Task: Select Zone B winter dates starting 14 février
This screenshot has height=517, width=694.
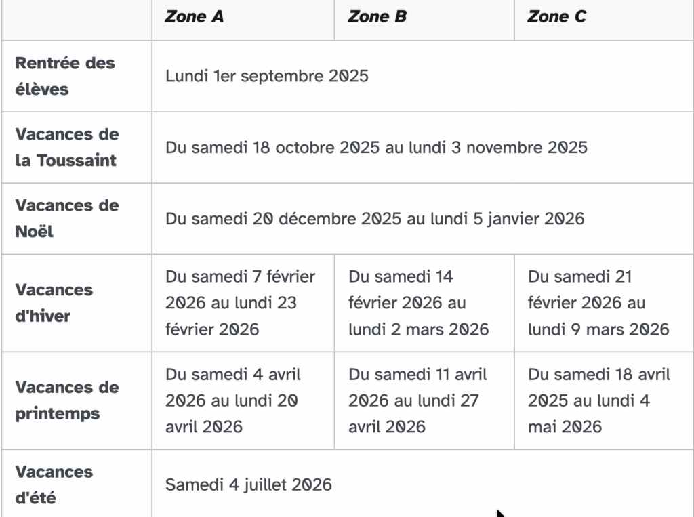Action: click(419, 303)
